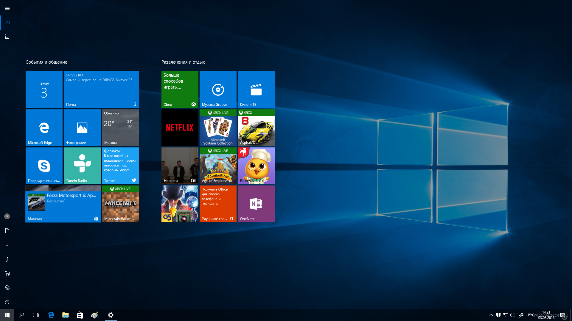The height and width of the screenshot is (321, 572).
Task: Open the FarmVille 2 tile
Action: pyautogui.click(x=256, y=166)
